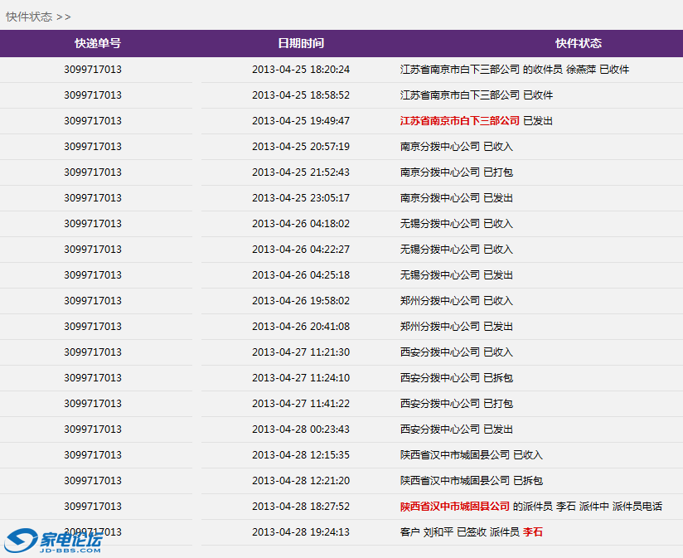The image size is (683, 558).
Task: Click the 2013-04-26 04:18:02 timestamp cell
Action: [300, 224]
